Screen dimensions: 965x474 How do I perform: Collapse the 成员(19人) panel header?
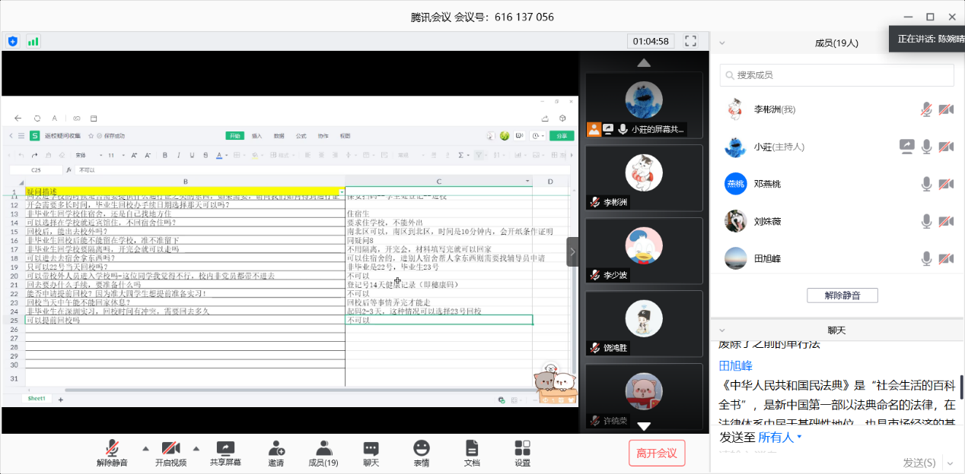(x=722, y=43)
